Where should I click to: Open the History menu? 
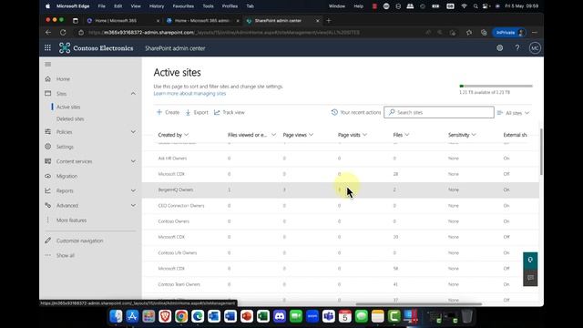click(157, 6)
